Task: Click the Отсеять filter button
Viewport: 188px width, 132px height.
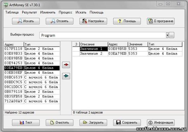Action: coord(60,21)
